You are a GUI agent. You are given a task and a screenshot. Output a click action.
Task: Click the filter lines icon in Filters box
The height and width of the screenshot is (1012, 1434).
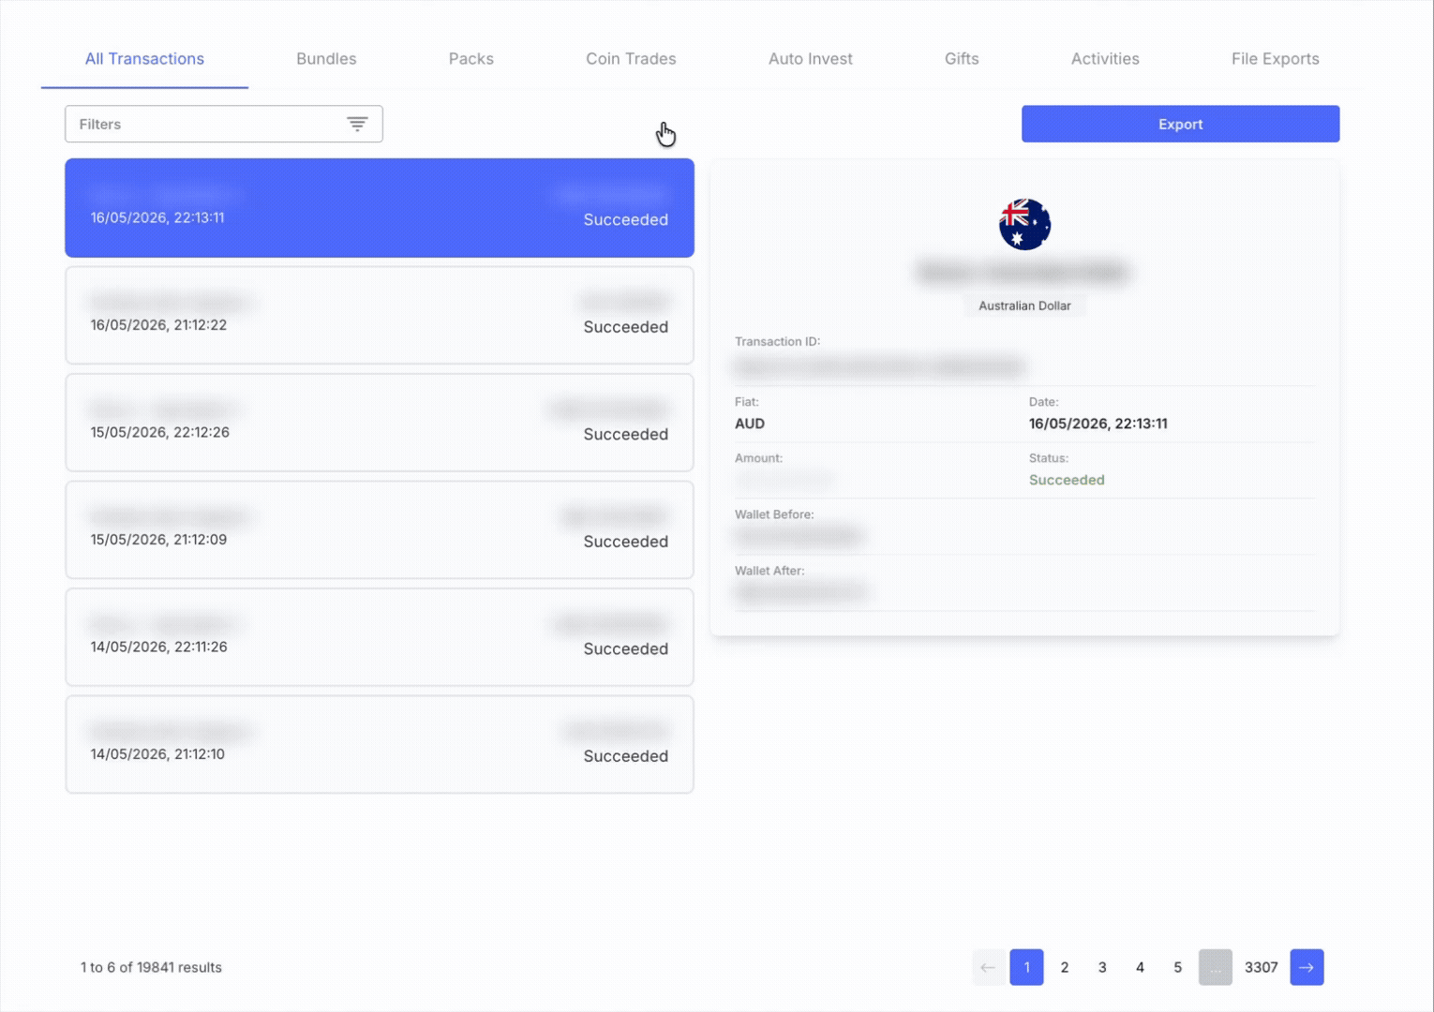(x=357, y=124)
